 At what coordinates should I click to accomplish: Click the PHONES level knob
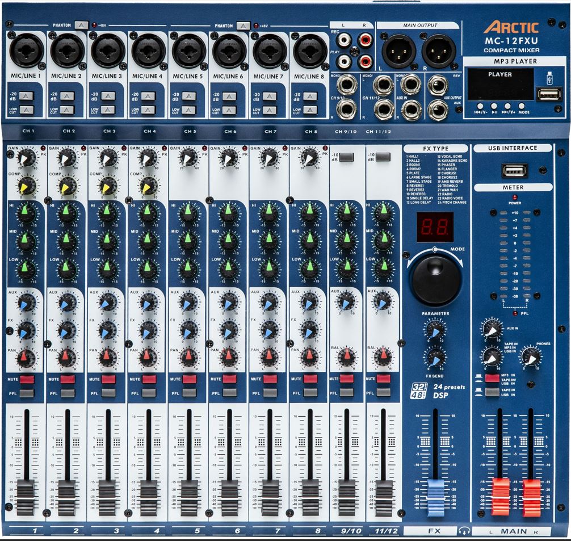(x=531, y=357)
